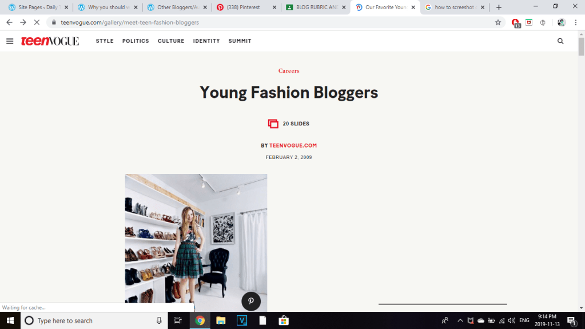Open Chrome's three-dot menu
This screenshot has width=585, height=329.
(575, 22)
